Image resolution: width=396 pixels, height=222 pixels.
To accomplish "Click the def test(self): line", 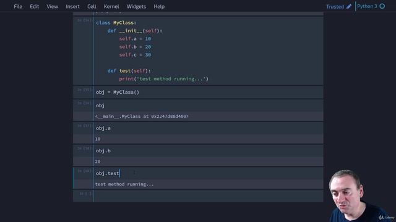I will (129, 71).
